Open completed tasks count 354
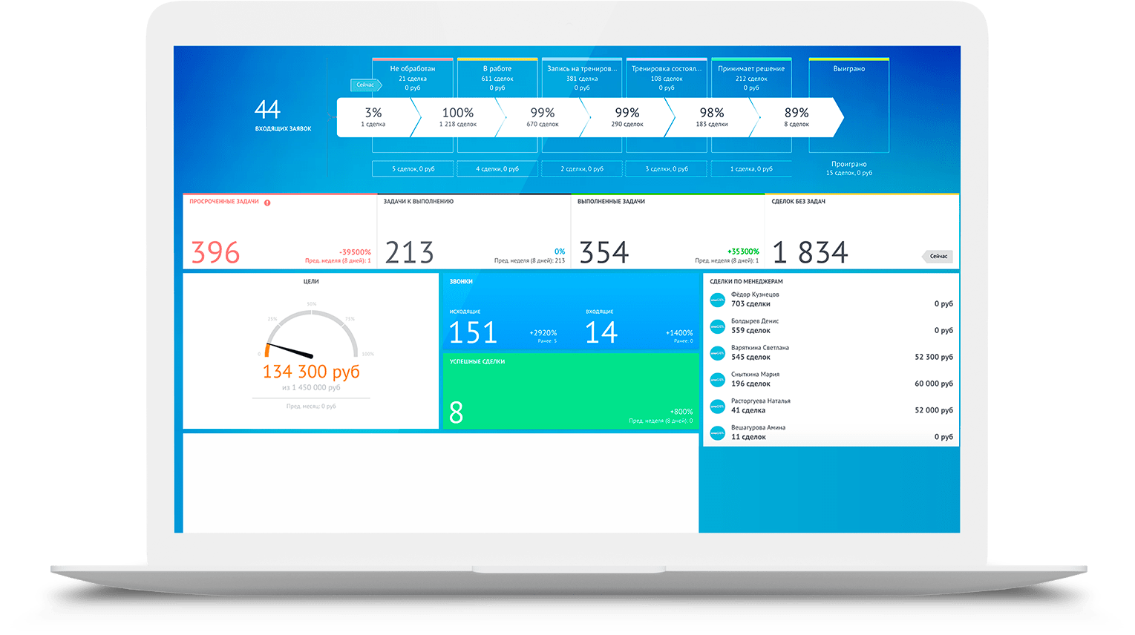This screenshot has height=635, width=1135. click(604, 253)
